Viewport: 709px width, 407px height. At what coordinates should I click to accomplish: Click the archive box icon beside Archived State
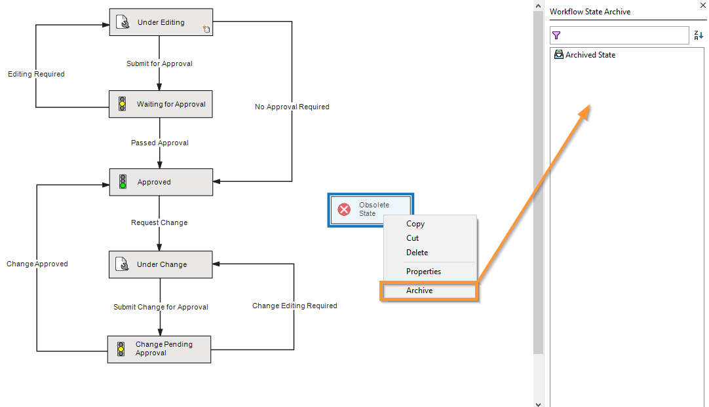click(558, 55)
